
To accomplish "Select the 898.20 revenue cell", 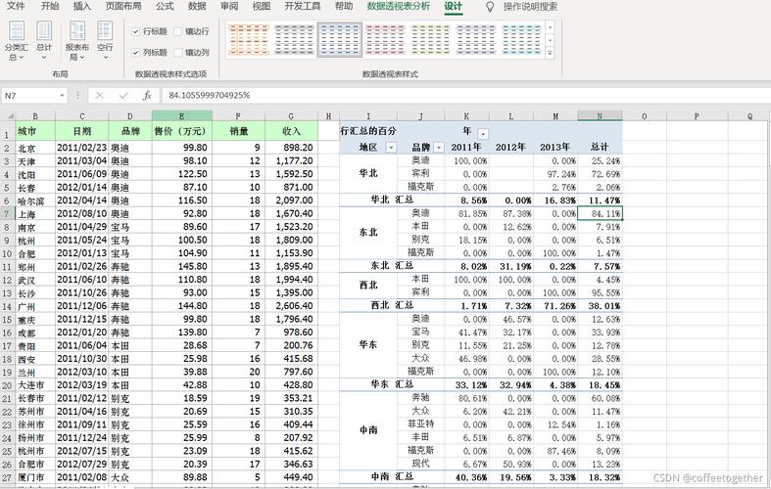I will 291,148.
